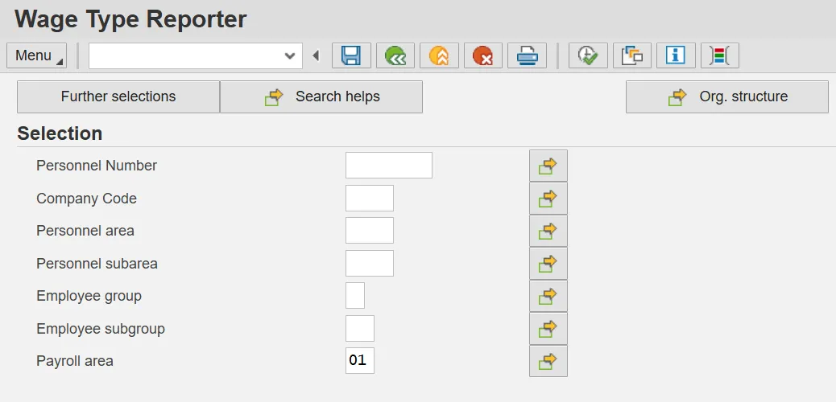Open Org. structure selection
Image resolution: width=836 pixels, height=402 pixels.
(x=727, y=96)
